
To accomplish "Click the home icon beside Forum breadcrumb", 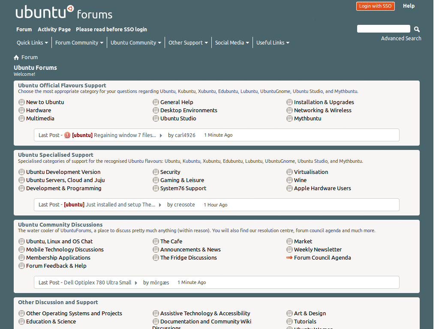I will coord(16,57).
